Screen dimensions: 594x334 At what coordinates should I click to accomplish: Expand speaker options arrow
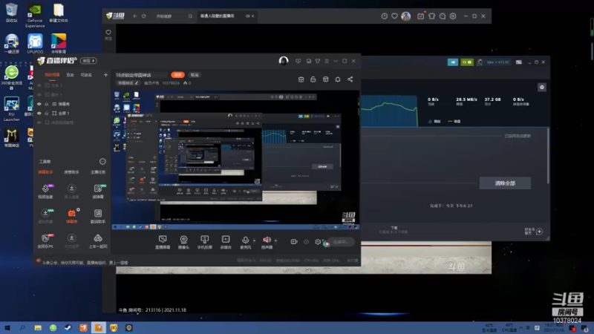tap(275, 240)
